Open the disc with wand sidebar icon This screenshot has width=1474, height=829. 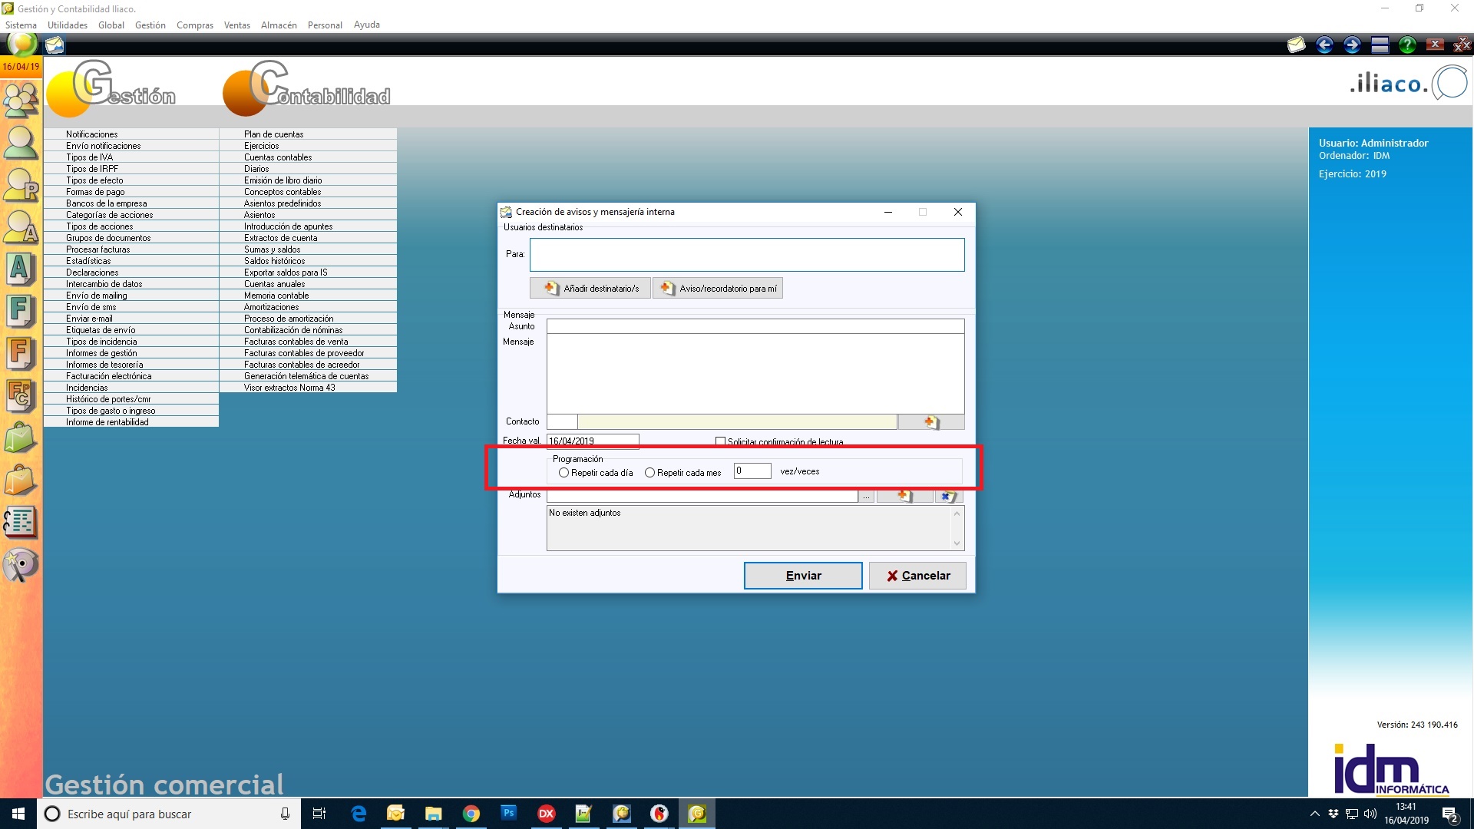pos(21,566)
